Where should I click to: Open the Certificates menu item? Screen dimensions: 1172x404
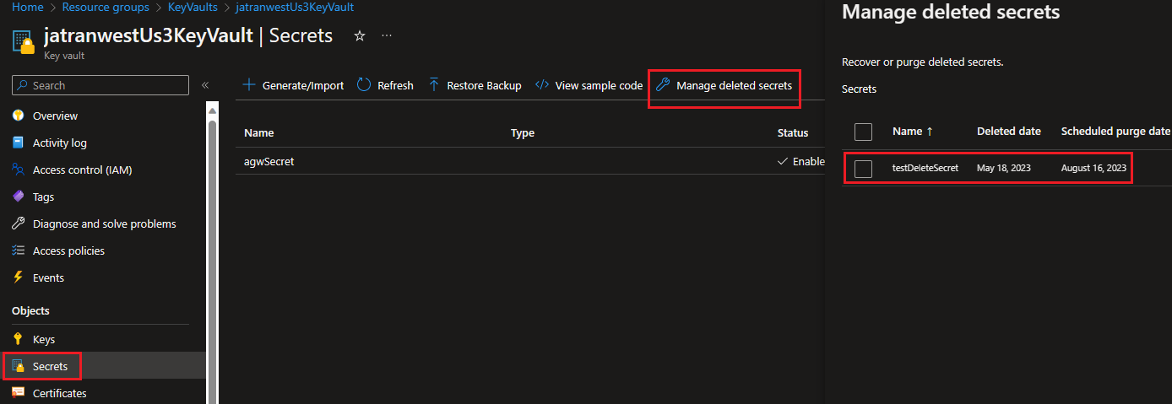[x=60, y=393]
